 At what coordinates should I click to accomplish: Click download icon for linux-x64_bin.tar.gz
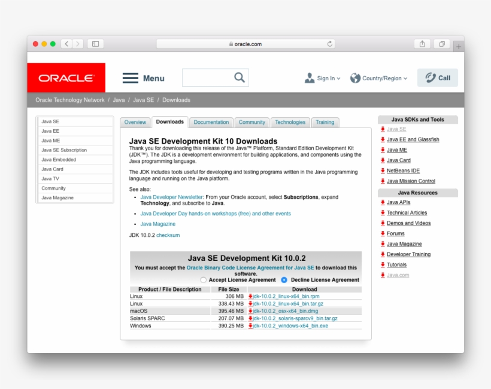[250, 303]
